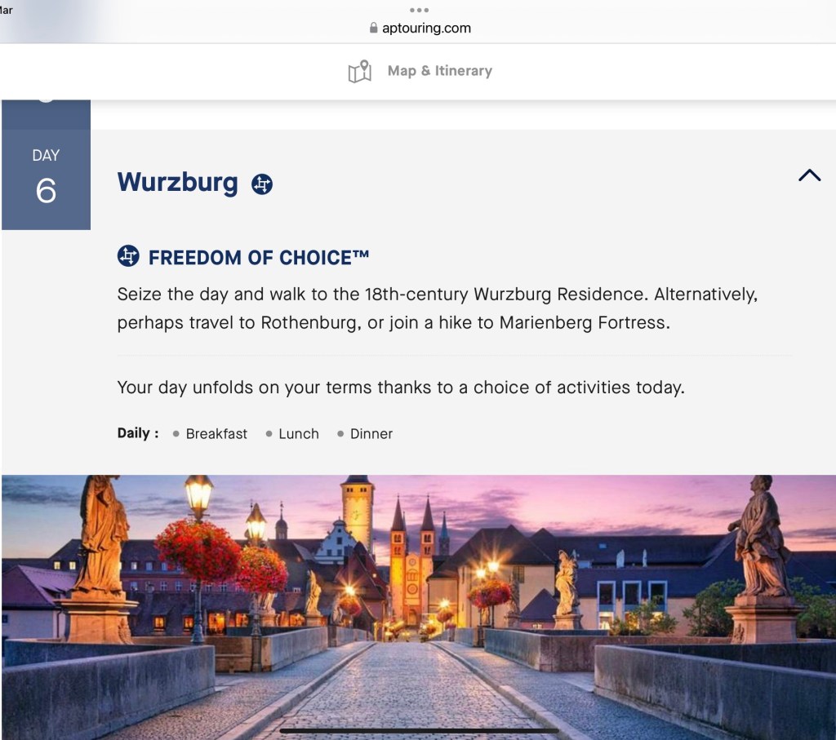Screen dimensions: 836x740
Task: Click the Daily label
Action: click(x=138, y=433)
